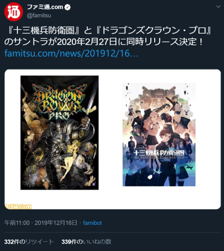The height and width of the screenshot is (251, 224).
Task: Show the 339件のいいねの数 list
Action: (x=86, y=242)
